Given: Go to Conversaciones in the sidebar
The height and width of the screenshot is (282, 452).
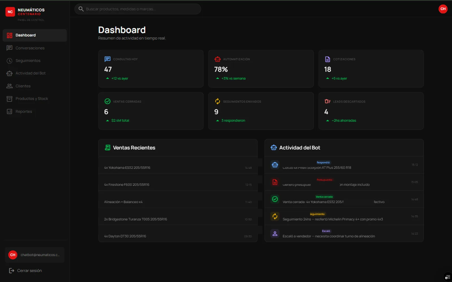Looking at the screenshot, I should pos(34,48).
